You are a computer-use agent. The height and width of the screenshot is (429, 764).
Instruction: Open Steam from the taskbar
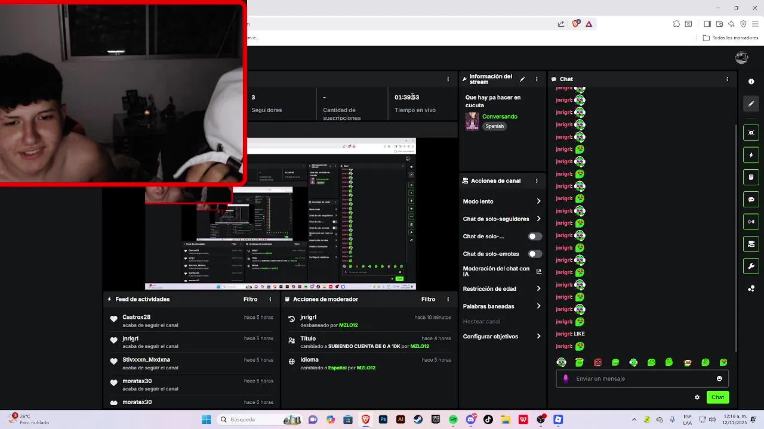[418, 419]
